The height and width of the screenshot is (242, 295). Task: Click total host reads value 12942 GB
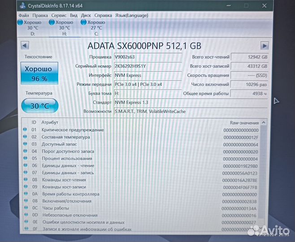pyautogui.click(x=249, y=57)
